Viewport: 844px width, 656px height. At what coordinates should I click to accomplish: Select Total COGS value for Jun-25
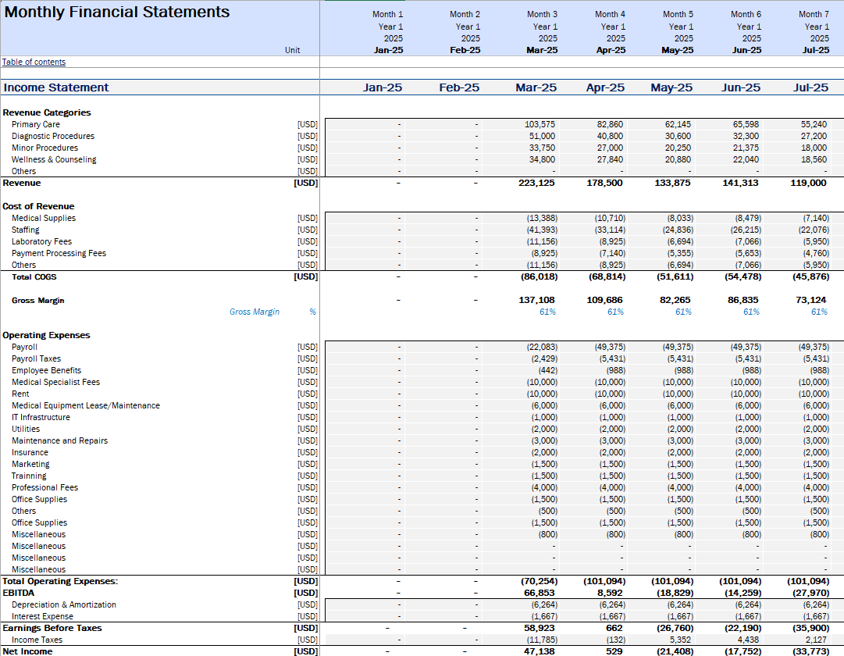(740, 277)
